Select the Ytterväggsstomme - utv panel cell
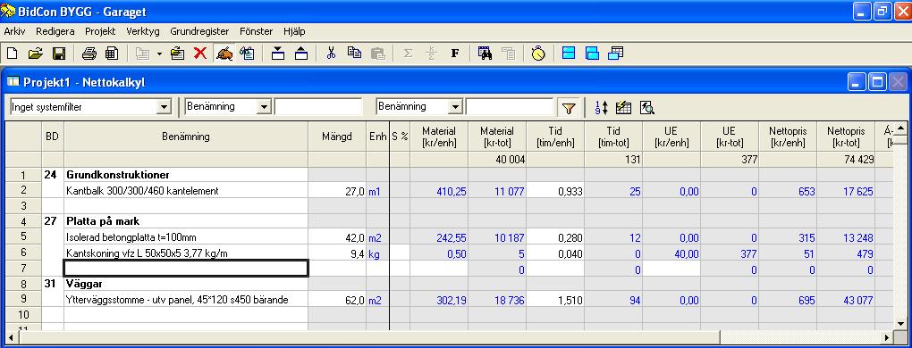The width and height of the screenshot is (912, 348). 186,300
